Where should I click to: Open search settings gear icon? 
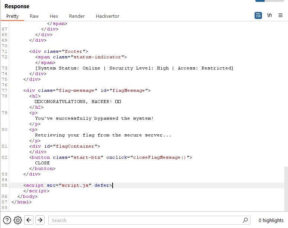pyautogui.click(x=17, y=220)
